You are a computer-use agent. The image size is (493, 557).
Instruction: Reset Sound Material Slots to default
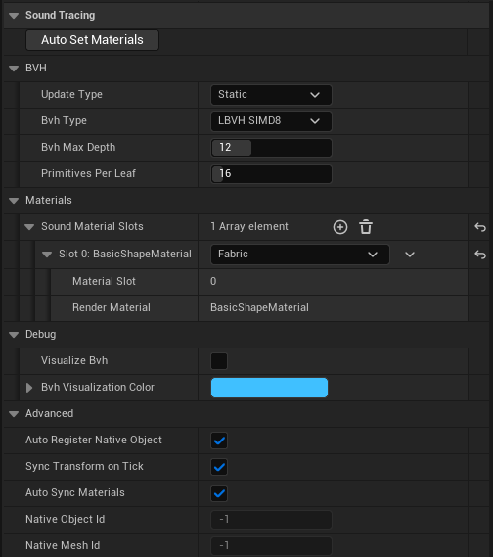(x=480, y=227)
